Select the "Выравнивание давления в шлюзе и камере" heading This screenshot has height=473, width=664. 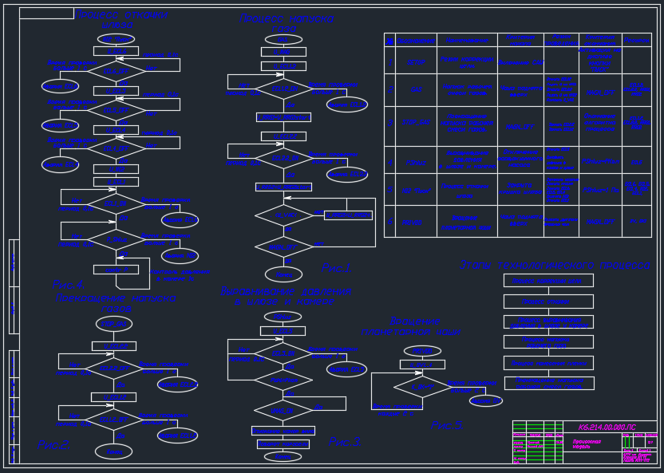tap(286, 297)
